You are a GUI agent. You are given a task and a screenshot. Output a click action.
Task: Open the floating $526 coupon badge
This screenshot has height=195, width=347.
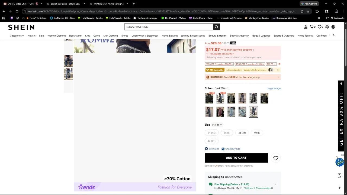pos(340,162)
